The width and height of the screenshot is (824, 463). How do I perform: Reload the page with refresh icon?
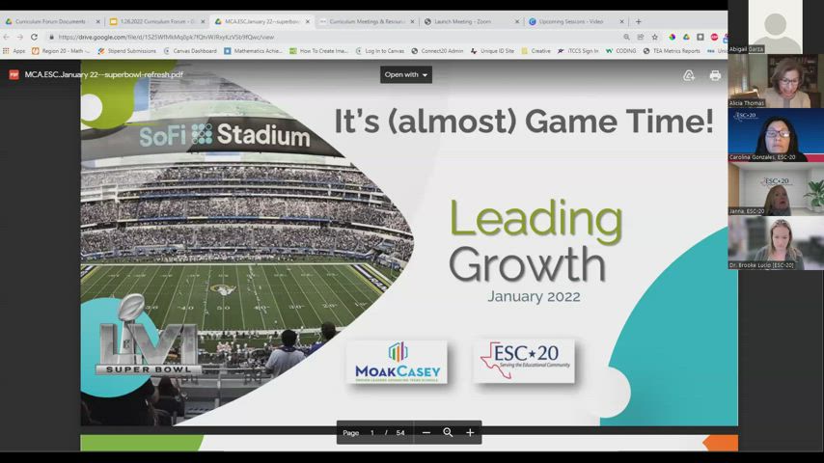click(34, 37)
